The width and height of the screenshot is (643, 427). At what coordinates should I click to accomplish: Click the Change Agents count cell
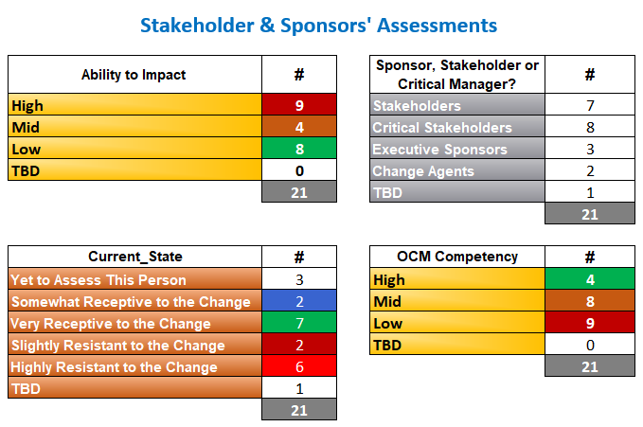[x=590, y=169]
